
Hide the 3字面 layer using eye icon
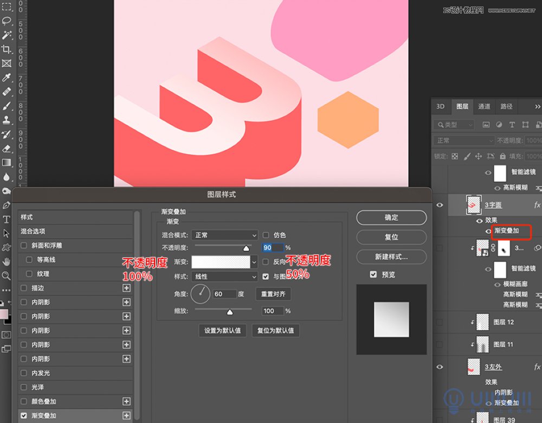pos(440,205)
